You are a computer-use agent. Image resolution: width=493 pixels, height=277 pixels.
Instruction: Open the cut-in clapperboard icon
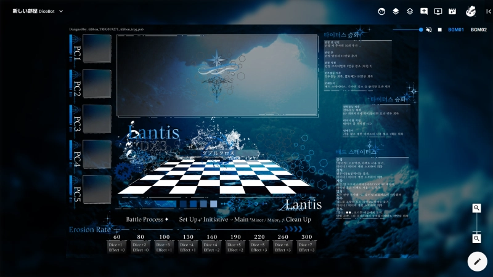coord(452,11)
